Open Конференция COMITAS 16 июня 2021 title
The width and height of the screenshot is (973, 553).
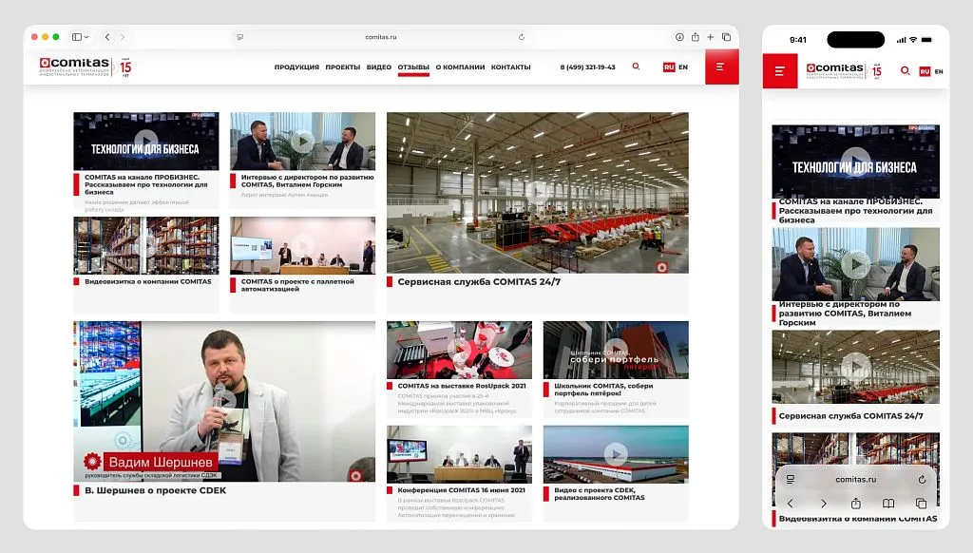461,490
